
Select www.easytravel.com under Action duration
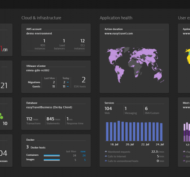tap(118, 34)
